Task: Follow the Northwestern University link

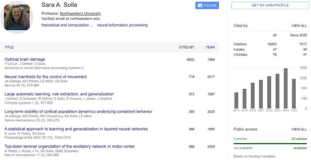Action: pos(80,14)
